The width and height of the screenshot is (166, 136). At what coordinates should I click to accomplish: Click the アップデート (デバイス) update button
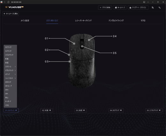point(138,8)
